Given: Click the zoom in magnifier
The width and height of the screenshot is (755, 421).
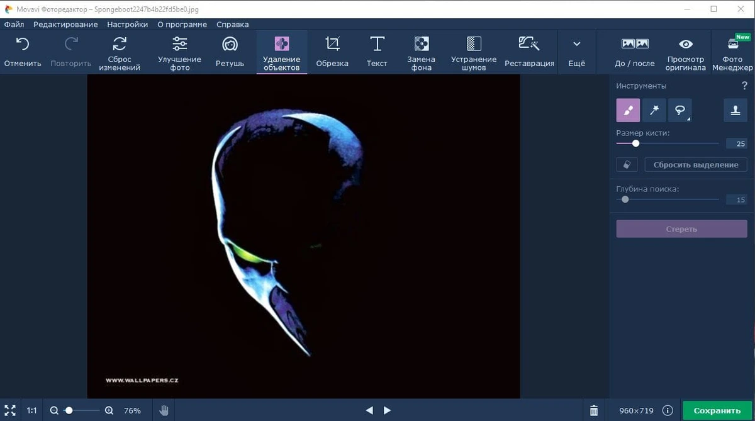Looking at the screenshot, I should 109,410.
